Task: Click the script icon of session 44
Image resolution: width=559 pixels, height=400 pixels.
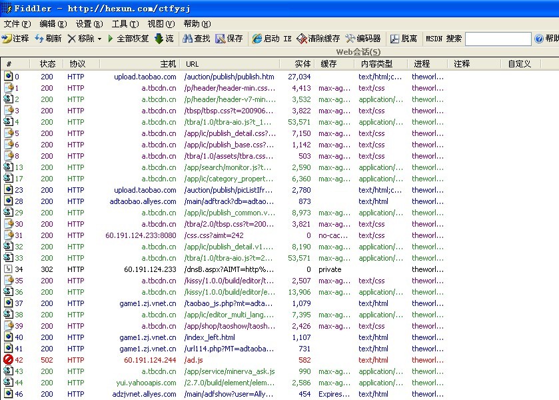Action: [8, 382]
